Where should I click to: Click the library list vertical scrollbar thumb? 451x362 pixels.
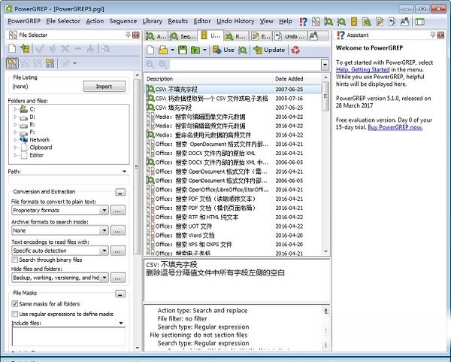(325, 96)
